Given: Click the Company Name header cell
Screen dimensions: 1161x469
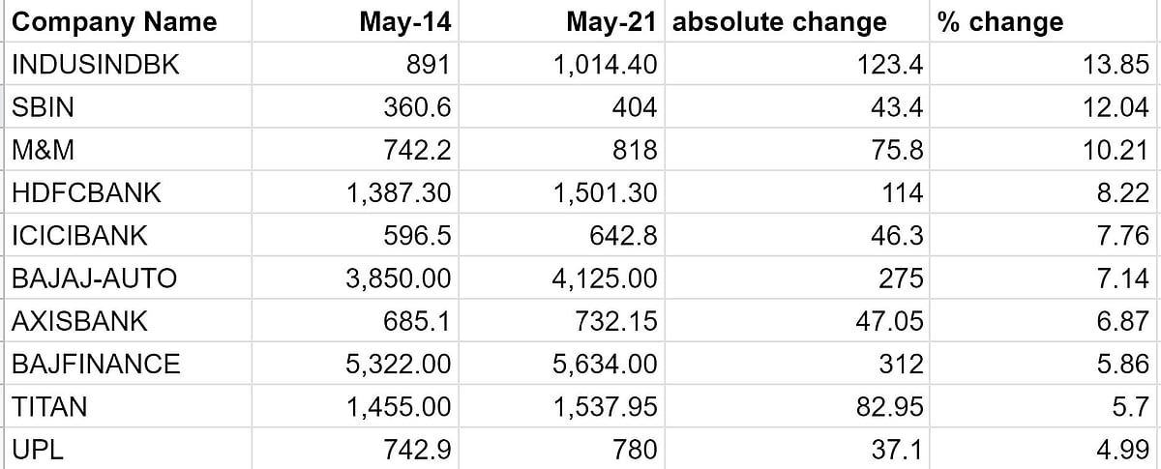Looking at the screenshot, I should tap(114, 22).
